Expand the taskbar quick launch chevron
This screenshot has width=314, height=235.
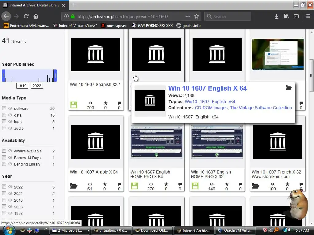pos(45,229)
